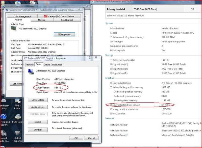Open the Handycam Utility desktop icon
Viewport: 202px width, 148px height.
3,101
